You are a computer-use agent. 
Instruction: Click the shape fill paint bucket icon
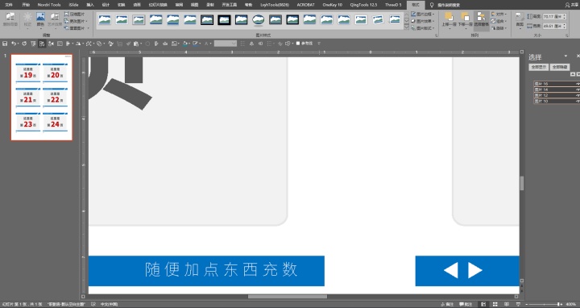pos(186,44)
